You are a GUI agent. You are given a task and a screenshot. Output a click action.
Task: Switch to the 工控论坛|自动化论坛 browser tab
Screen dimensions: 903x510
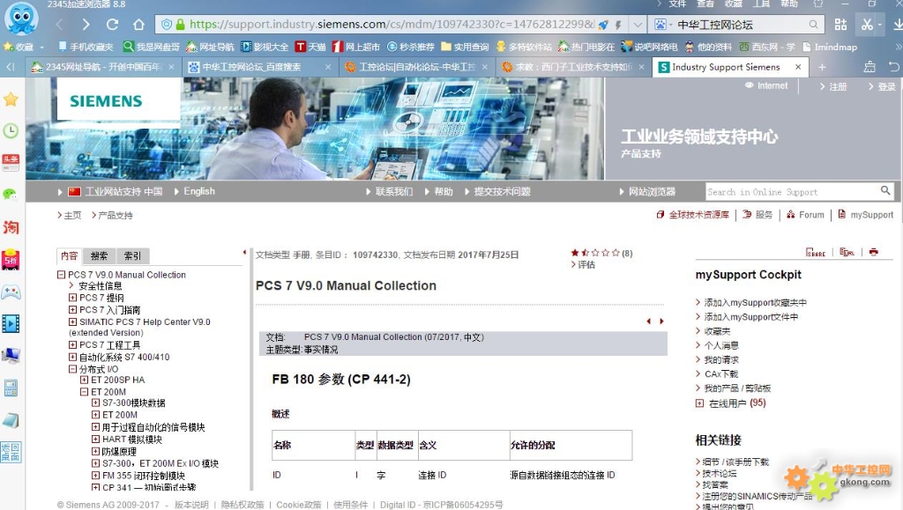[416, 67]
